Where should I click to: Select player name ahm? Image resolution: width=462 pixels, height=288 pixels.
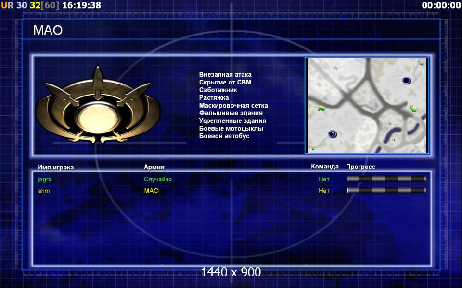pyautogui.click(x=44, y=191)
